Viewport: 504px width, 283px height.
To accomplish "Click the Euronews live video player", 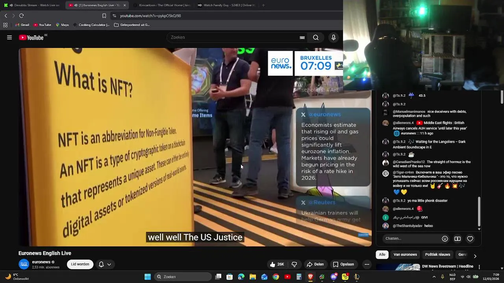I will tap(195, 147).
